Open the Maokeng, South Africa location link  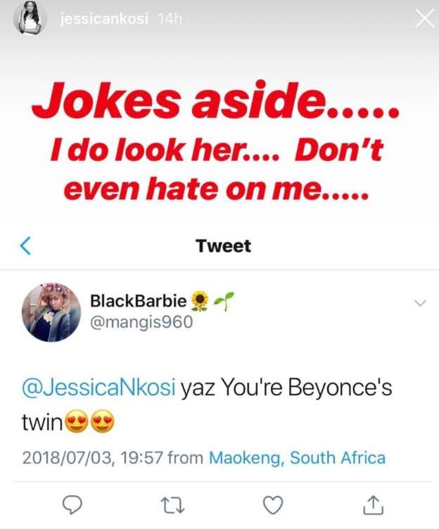click(297, 458)
